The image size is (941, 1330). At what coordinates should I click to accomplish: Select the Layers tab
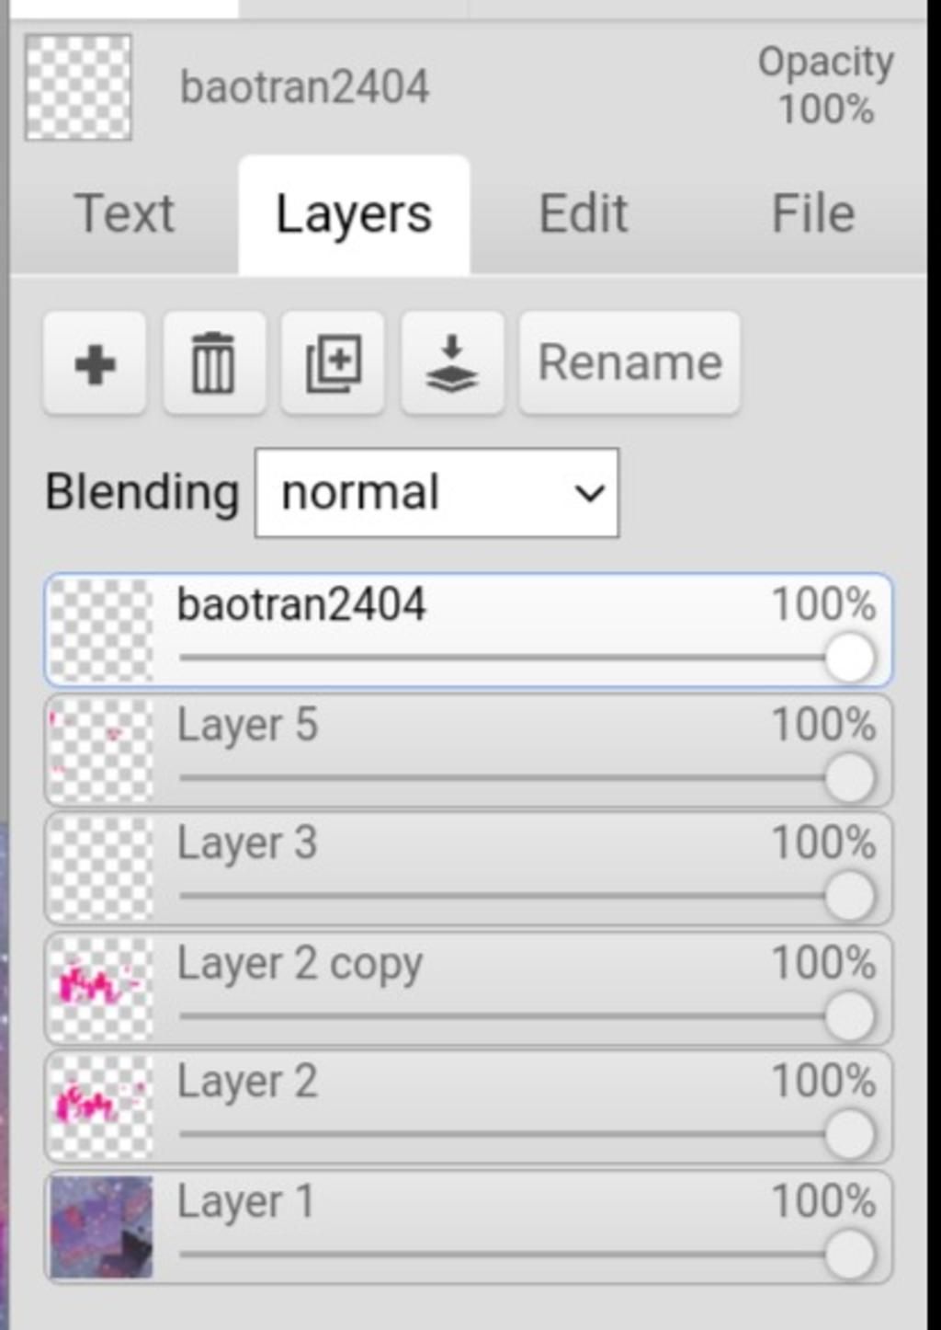[354, 214]
